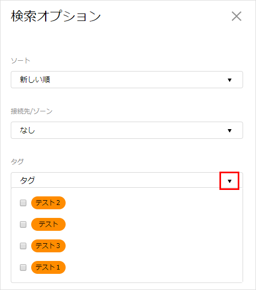Collapse the タグ list with arrow
The width and height of the screenshot is (256, 290).
tap(230, 181)
